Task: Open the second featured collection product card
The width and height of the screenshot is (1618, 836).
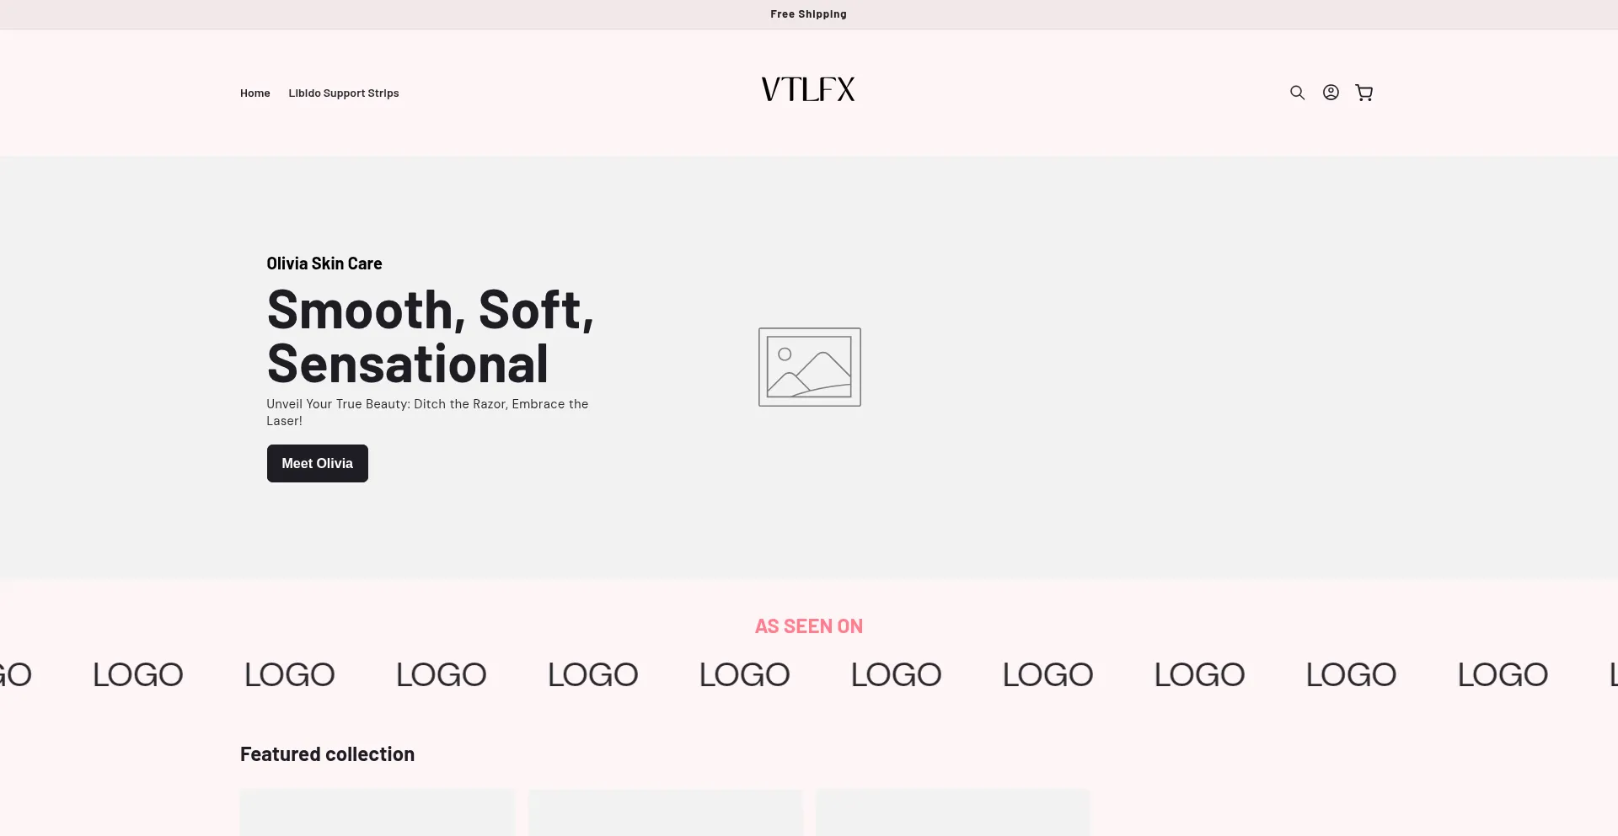Action: click(665, 813)
